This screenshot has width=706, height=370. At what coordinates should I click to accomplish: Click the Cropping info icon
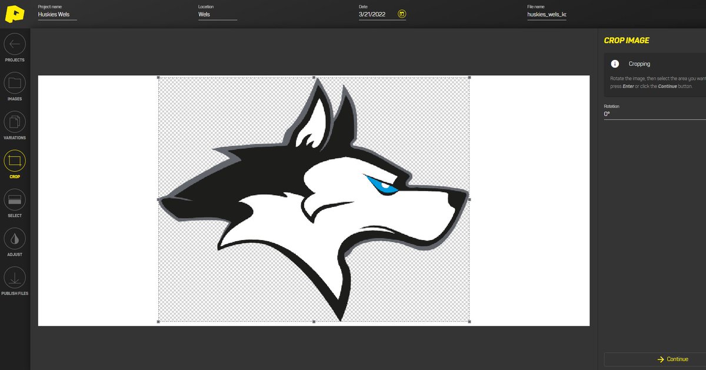coord(614,64)
